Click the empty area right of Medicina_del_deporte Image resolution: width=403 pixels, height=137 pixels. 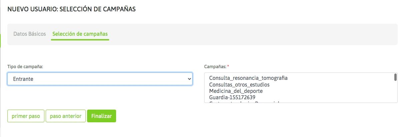327,91
